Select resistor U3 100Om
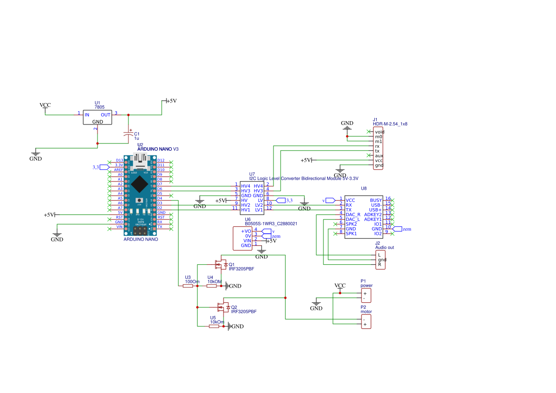Viewport: 556px width, 393px height. pos(188,286)
